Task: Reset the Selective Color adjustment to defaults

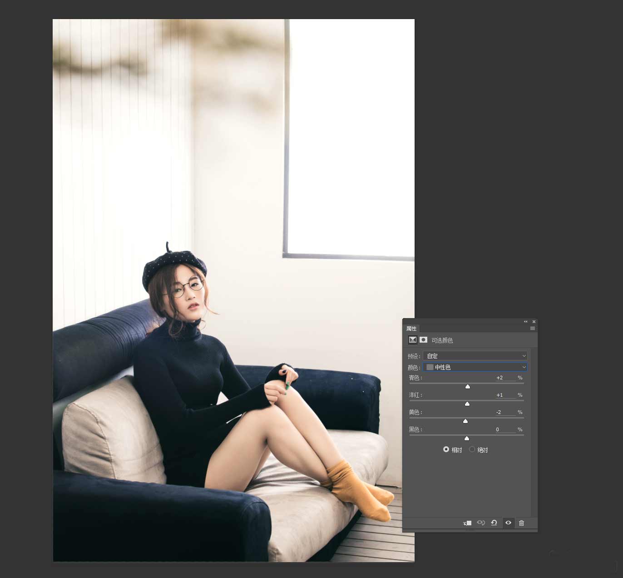Action: [x=494, y=523]
